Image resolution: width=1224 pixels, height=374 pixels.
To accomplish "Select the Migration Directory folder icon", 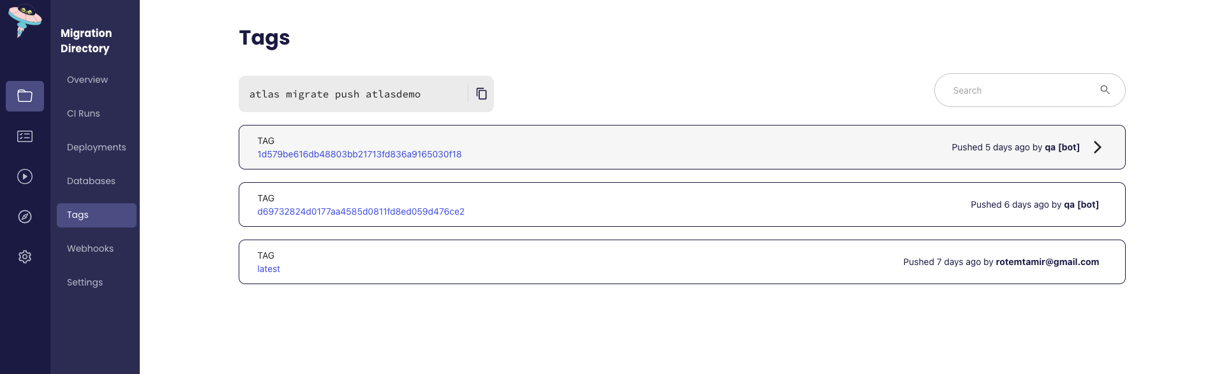I will 24,96.
